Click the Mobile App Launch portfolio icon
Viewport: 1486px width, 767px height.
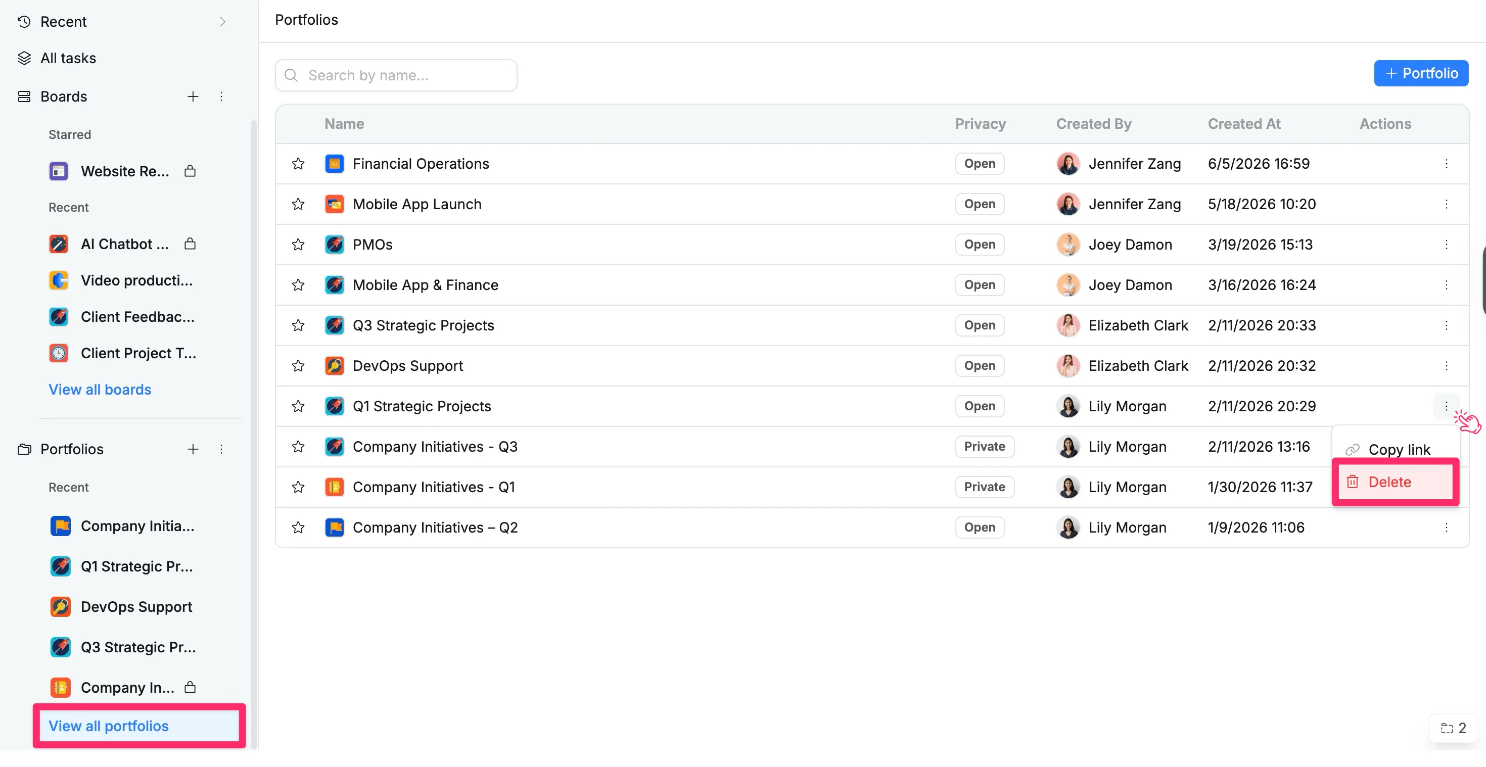pos(334,204)
